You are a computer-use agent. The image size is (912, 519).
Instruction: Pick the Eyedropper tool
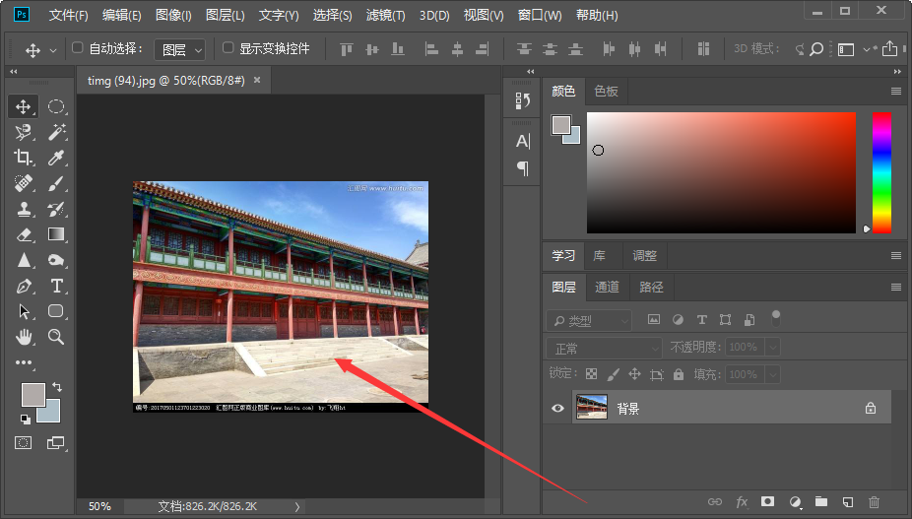(56, 158)
